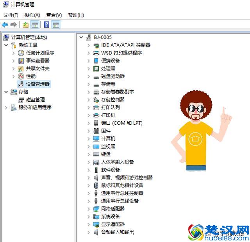Expand the 打印机 category

point(89,115)
